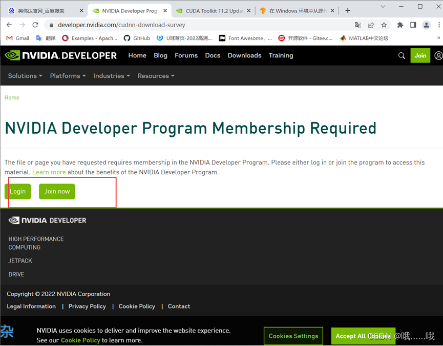Image resolution: width=443 pixels, height=346 pixels.
Task: Click the forward navigation arrow
Action: click(22, 25)
